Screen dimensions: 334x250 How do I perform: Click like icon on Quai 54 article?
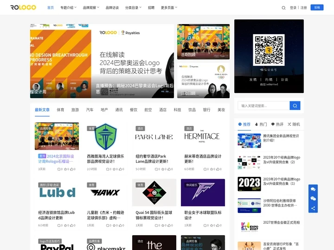(x=169, y=225)
